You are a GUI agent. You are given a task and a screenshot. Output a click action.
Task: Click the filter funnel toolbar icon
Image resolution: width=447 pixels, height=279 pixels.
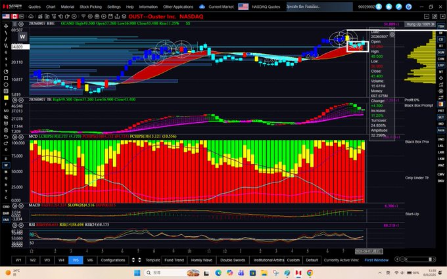(83, 16)
